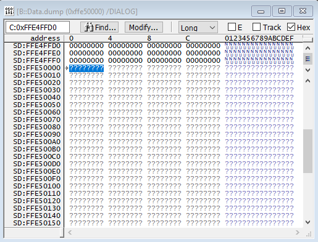318x242 pixels.
Task: Select address row SD:FFE500D0
Action: (37, 164)
